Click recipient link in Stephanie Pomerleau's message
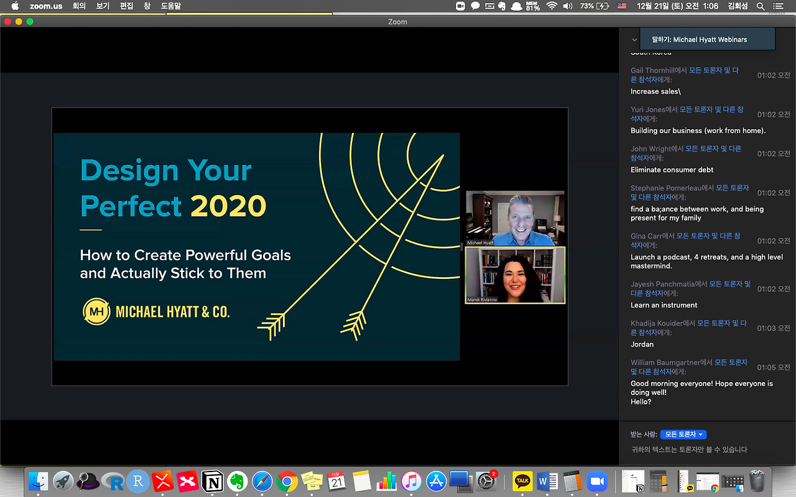 pyautogui.click(x=690, y=193)
